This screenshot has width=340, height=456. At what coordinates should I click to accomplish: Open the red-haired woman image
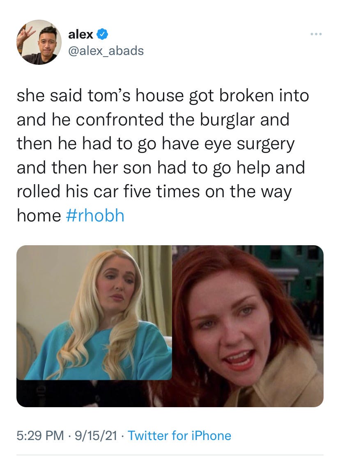248,326
